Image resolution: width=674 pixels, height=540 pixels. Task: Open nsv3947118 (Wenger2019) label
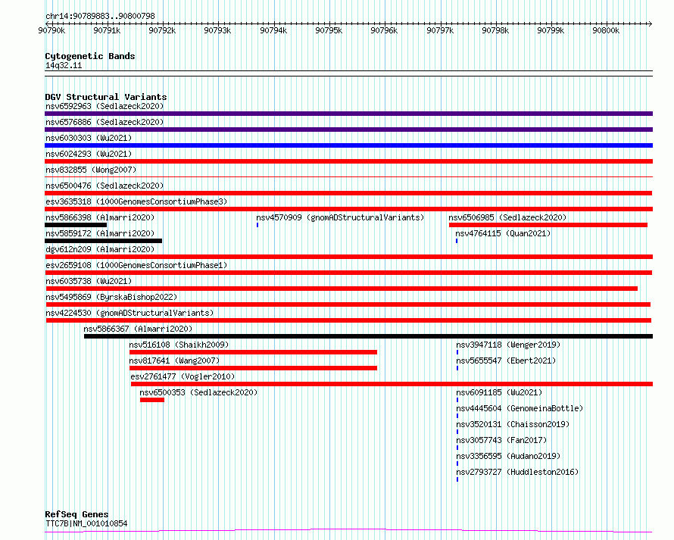point(508,345)
